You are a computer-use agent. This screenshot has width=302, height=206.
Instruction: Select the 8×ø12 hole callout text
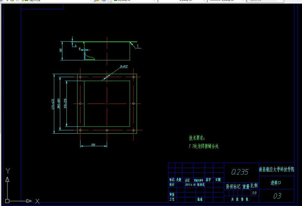[124, 66]
